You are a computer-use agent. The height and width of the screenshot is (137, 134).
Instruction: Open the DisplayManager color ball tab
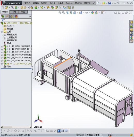pos(16,17)
